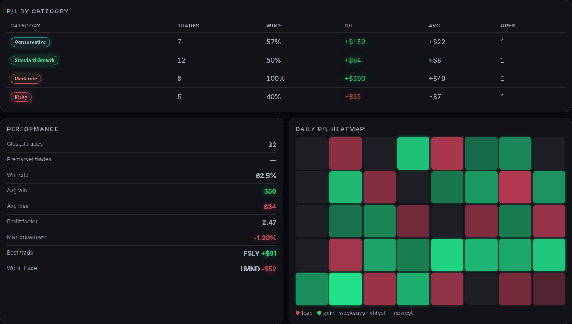Select the Conservative trades count 7
The height and width of the screenshot is (324, 572).
click(180, 42)
